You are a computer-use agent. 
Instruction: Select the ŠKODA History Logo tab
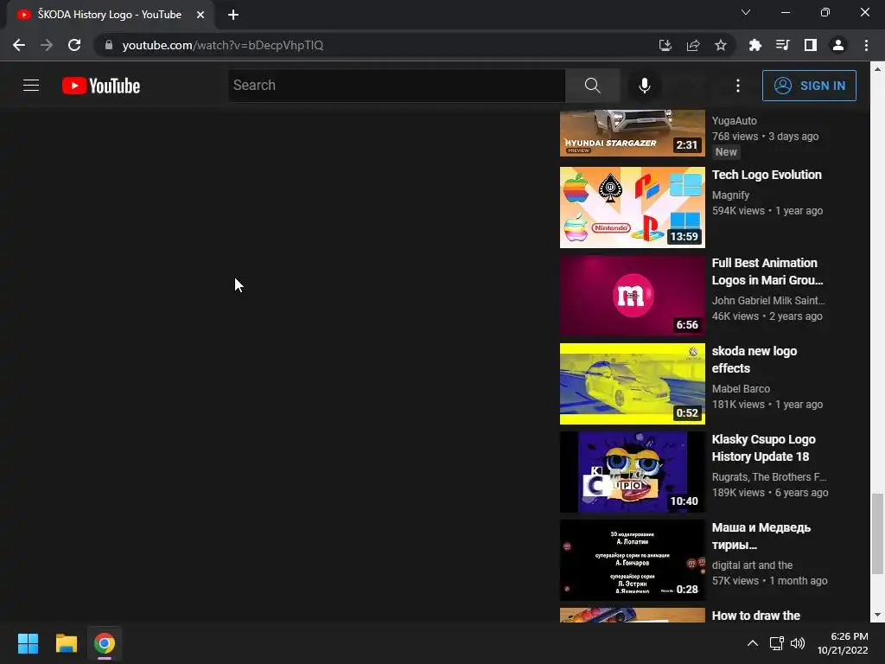110,15
